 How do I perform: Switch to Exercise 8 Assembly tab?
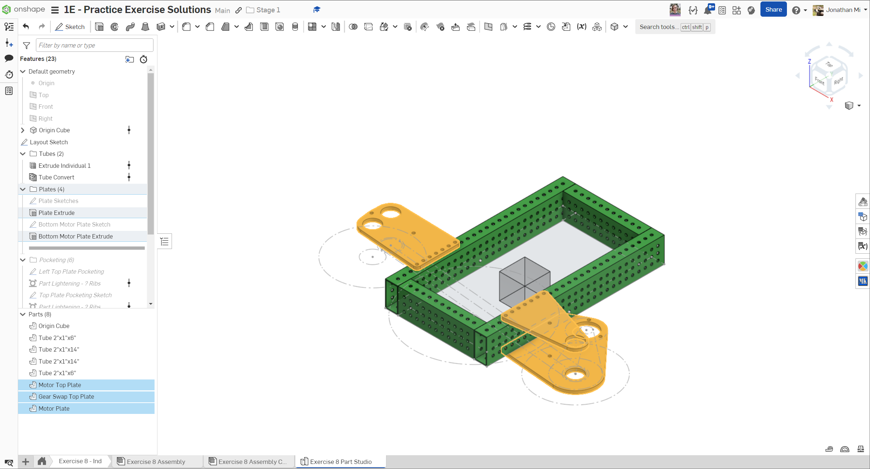point(156,461)
